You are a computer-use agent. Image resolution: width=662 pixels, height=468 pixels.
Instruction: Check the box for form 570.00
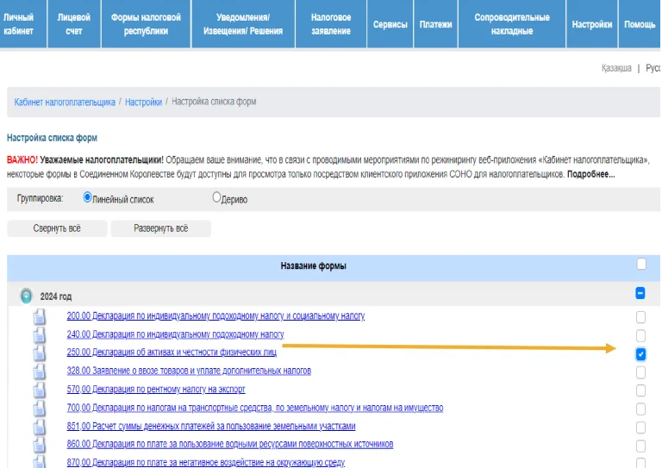pyautogui.click(x=641, y=390)
